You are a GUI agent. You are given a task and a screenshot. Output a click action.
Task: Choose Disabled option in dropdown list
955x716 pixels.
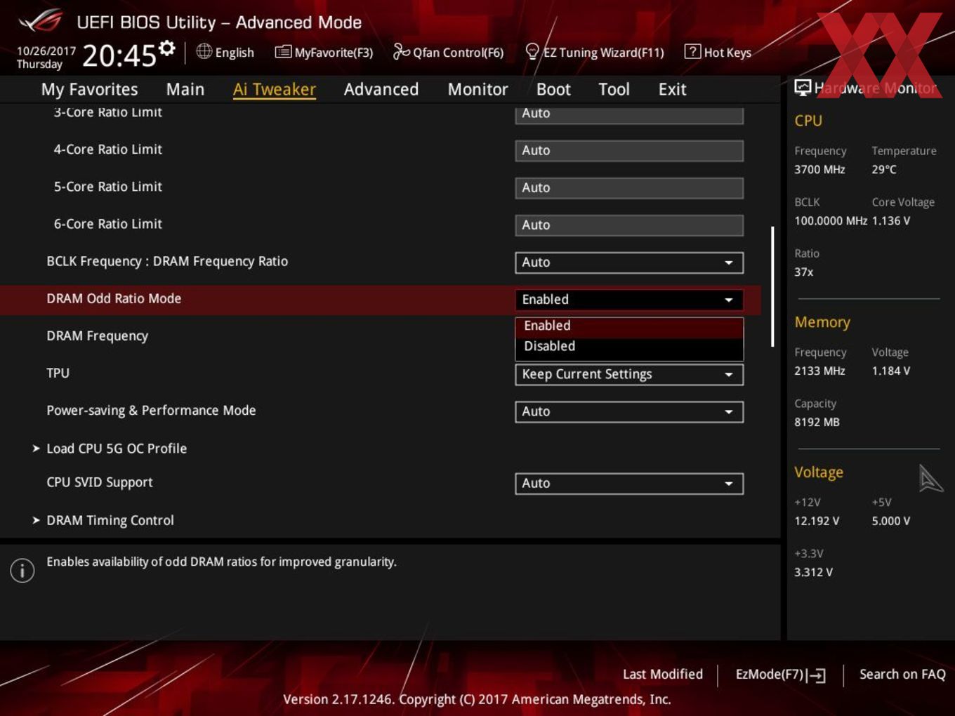629,346
